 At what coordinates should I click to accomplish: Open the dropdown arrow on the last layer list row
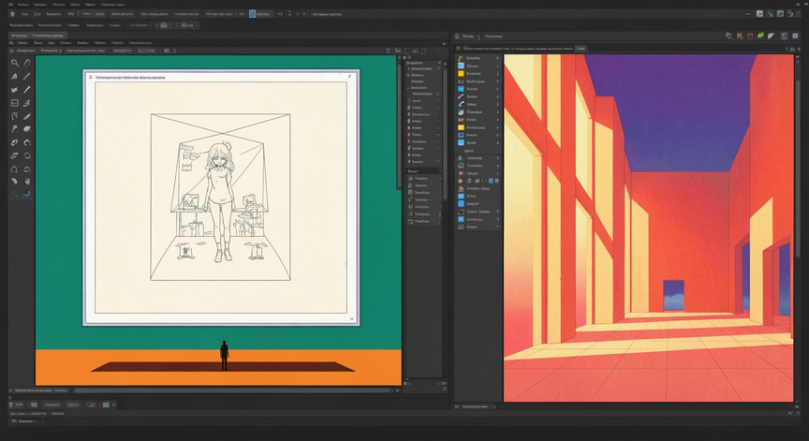click(x=498, y=227)
